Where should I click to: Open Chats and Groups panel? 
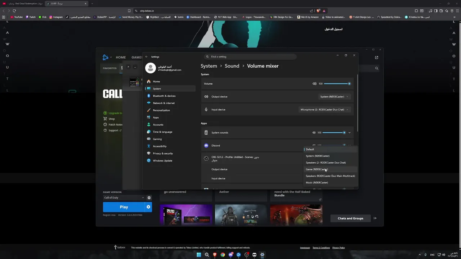(x=350, y=218)
